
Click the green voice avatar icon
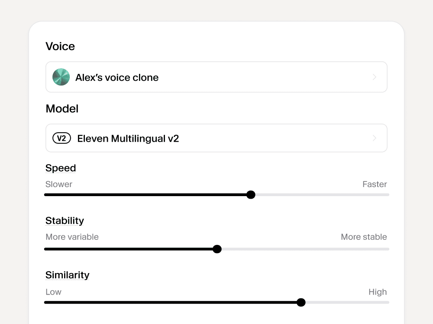tap(61, 77)
